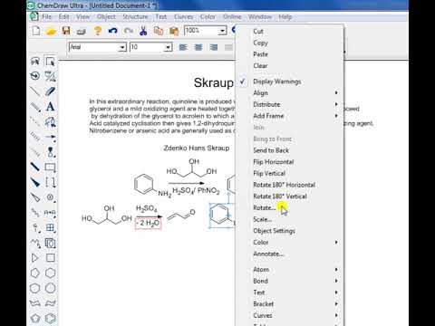435x326 pixels.
Task: Click the '- 2 H2O' text box
Action: tap(148, 224)
